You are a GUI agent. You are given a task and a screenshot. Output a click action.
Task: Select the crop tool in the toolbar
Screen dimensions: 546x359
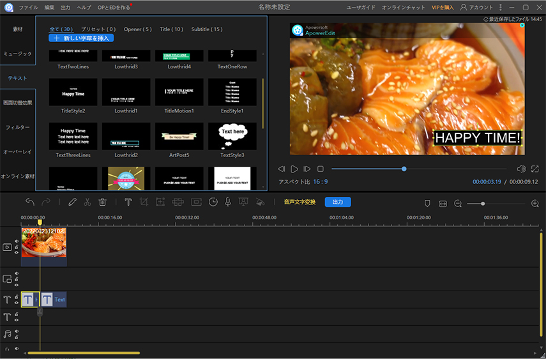144,202
